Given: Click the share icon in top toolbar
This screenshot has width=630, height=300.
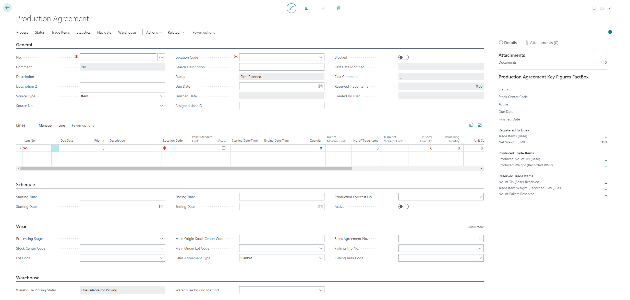Looking at the screenshot, I should (x=307, y=8).
